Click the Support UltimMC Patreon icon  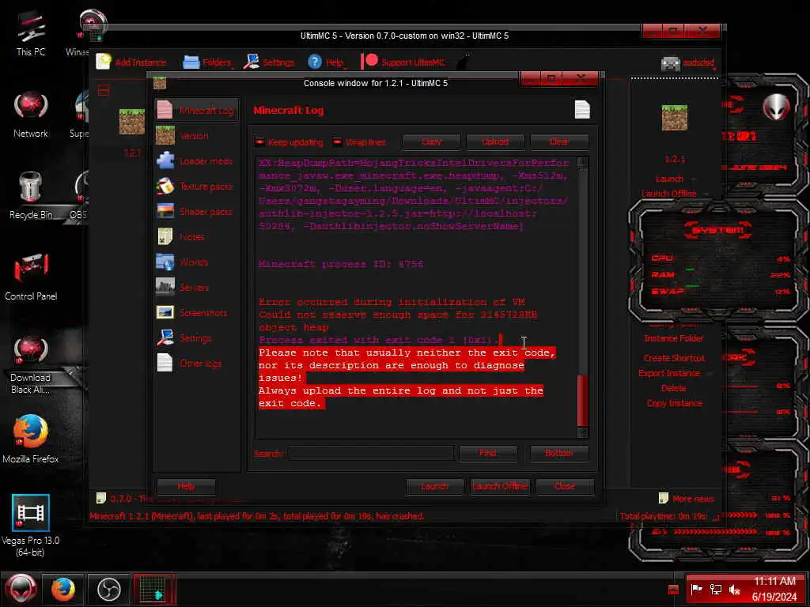coord(370,62)
